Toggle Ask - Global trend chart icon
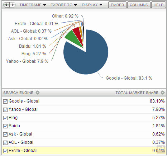Image resolution: width=167 pixels, height=156 pixels. [5, 134]
